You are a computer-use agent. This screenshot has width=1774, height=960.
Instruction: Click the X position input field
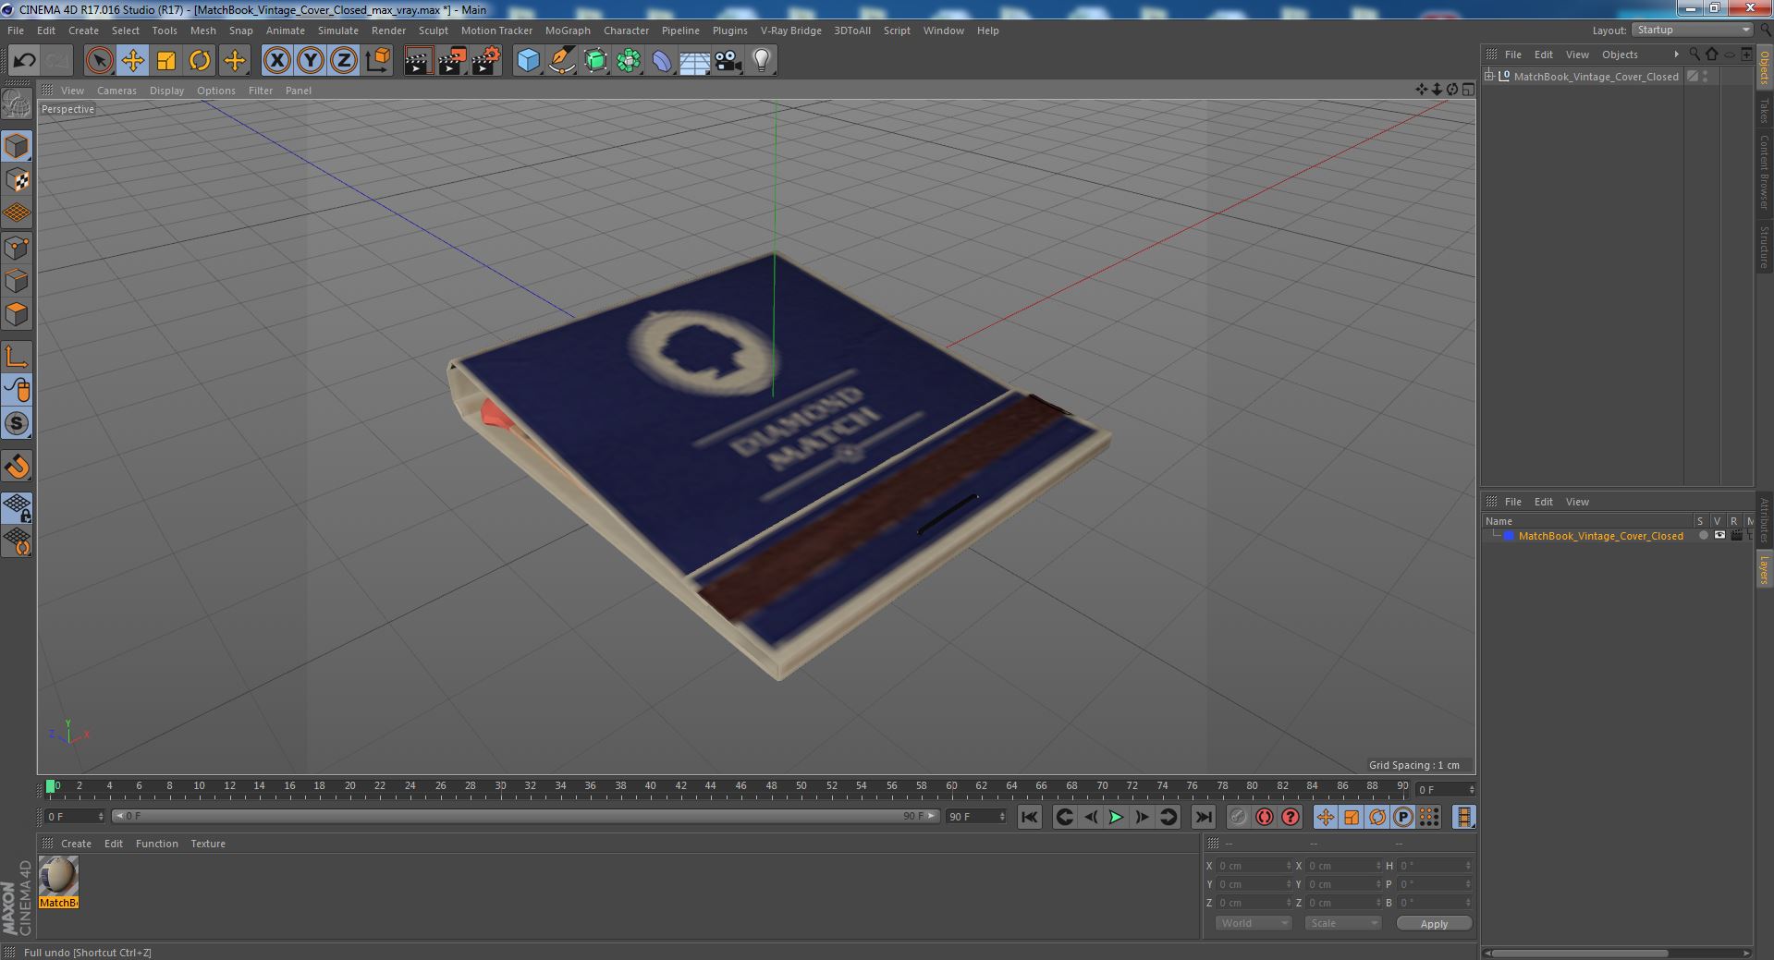click(1254, 866)
